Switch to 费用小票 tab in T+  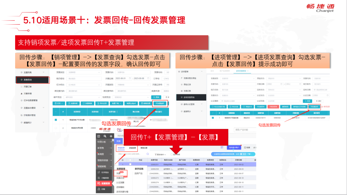[144, 148]
